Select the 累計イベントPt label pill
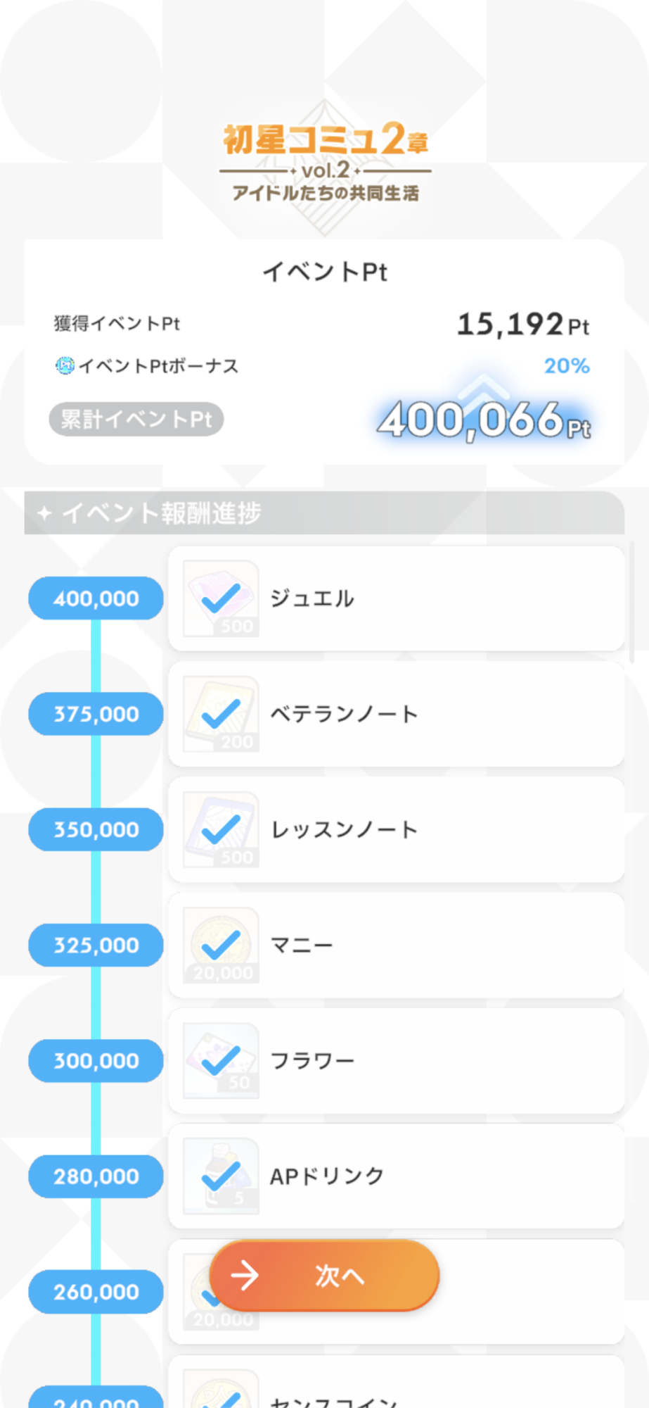 click(x=136, y=420)
